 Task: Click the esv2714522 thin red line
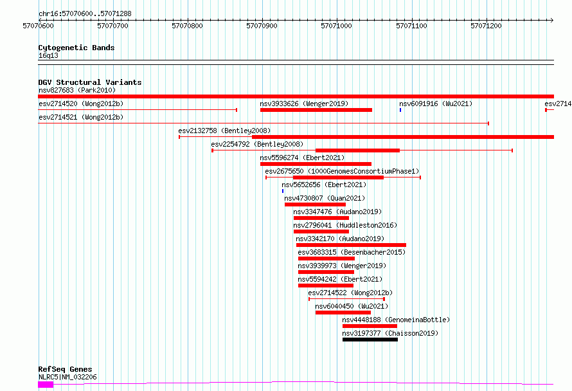[346, 299]
